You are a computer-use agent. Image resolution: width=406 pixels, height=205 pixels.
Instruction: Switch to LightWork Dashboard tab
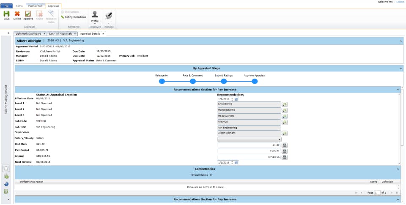[x=28, y=34]
